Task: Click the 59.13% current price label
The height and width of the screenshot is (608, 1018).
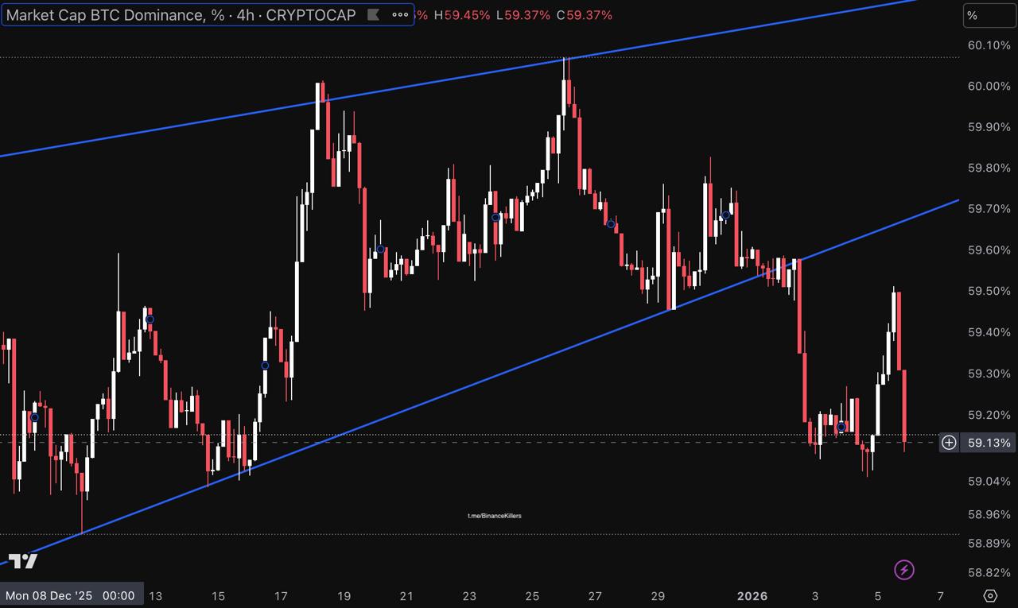Action: point(988,443)
